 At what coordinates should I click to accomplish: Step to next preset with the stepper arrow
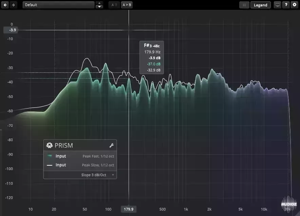point(99,6)
